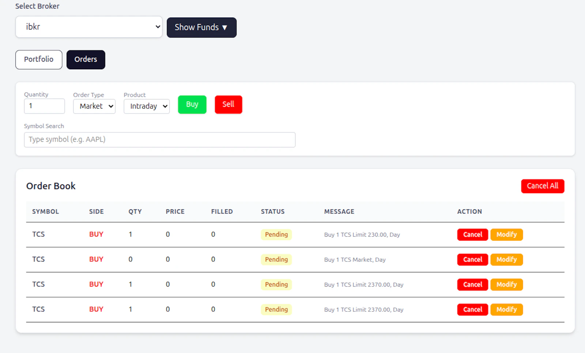This screenshot has height=353, width=585.
Task: Click BUY side in TCS Market row
Action: tap(96, 259)
